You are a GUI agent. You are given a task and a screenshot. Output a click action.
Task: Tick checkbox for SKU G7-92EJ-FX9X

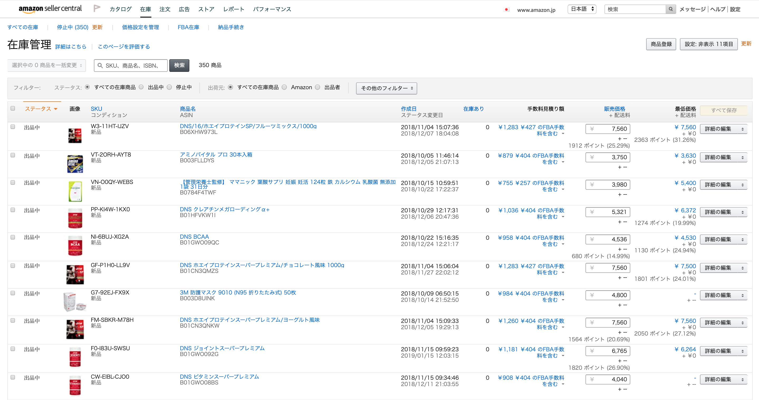click(x=13, y=293)
